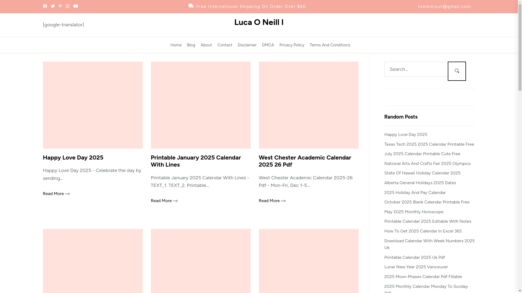Open Alberta General Holidays 2025 Dates

point(420,183)
